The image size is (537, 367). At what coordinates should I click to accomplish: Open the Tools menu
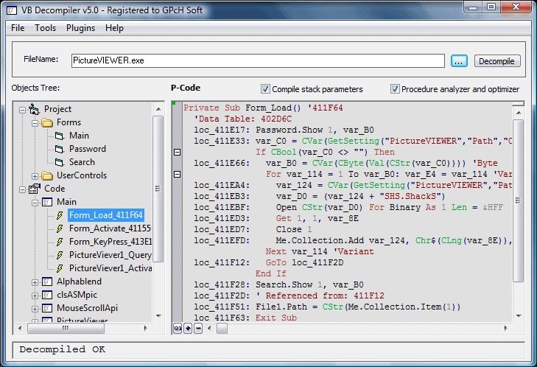point(45,28)
